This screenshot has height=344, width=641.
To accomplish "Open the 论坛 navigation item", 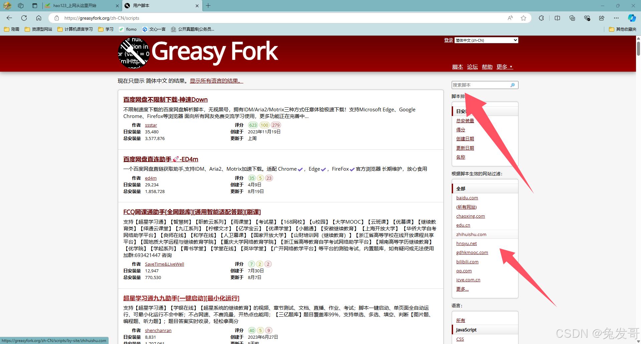I will pos(472,67).
